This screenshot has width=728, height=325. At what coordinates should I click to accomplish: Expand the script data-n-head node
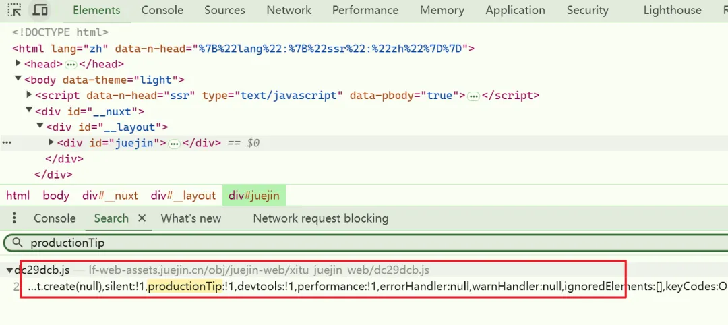pos(29,94)
